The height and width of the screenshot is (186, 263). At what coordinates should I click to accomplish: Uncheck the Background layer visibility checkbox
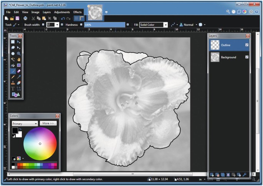pyautogui.click(x=246, y=57)
